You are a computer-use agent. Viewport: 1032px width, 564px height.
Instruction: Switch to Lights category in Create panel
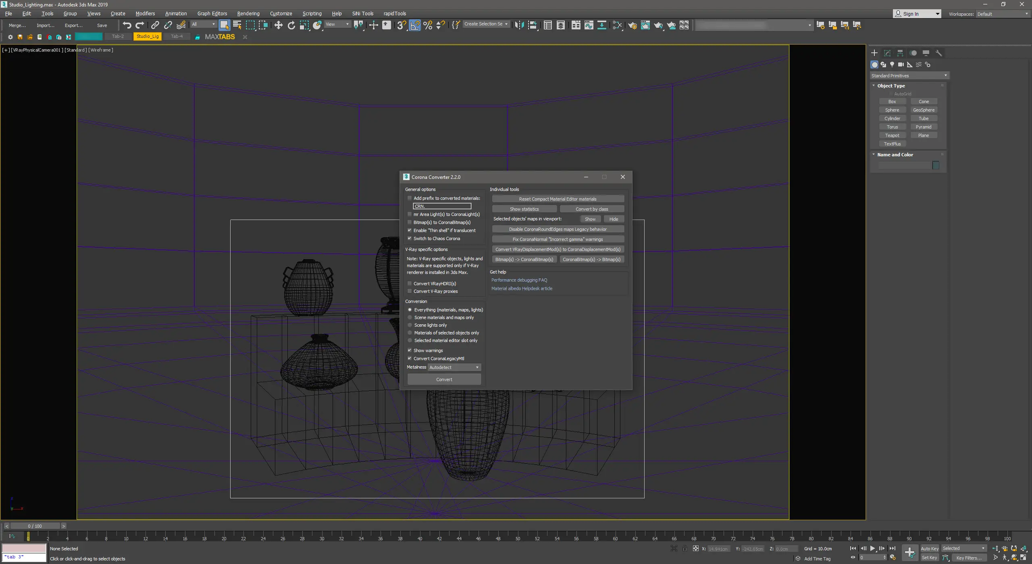[892, 64]
